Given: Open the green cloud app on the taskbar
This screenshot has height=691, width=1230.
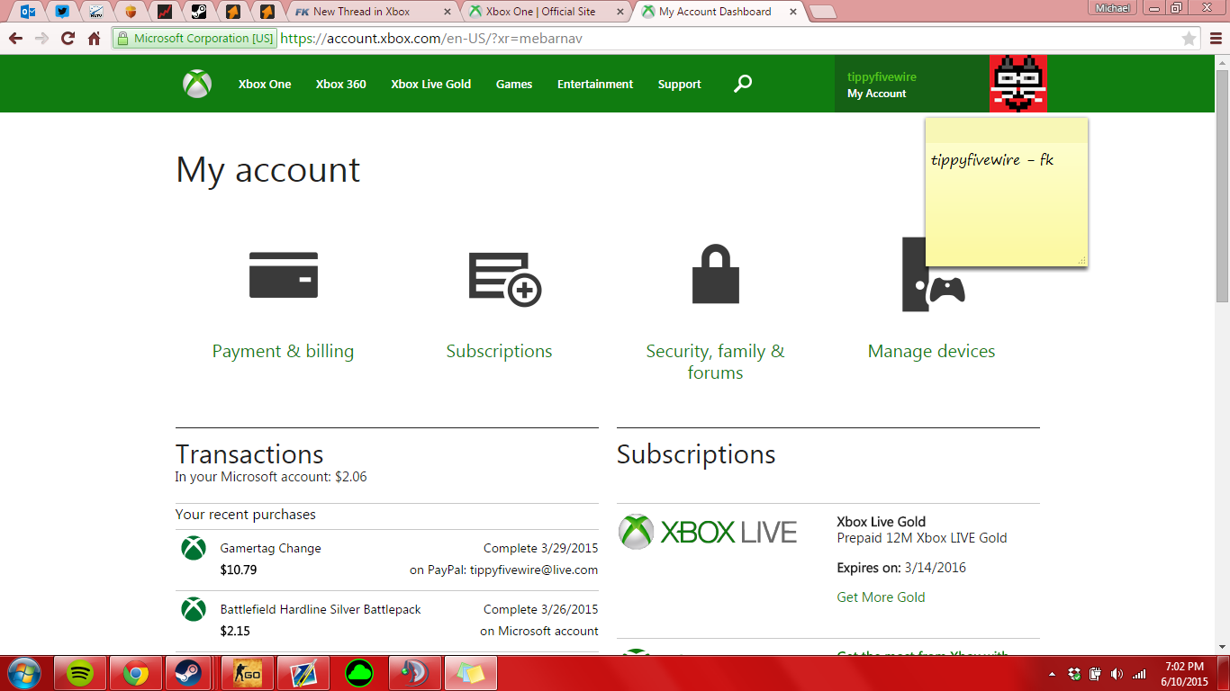Looking at the screenshot, I should point(359,673).
